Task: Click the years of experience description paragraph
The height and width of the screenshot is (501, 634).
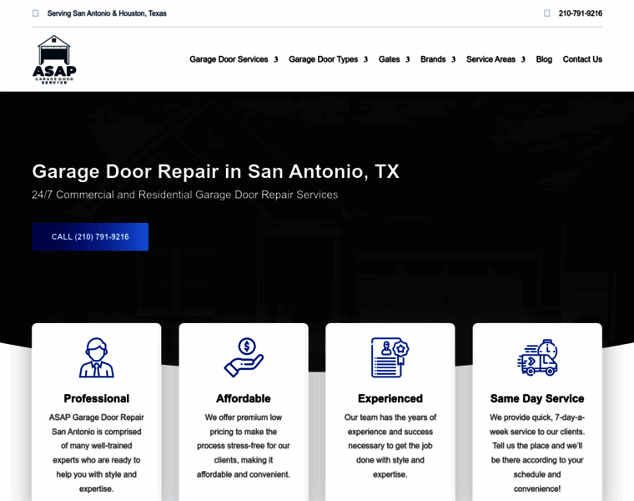Action: [x=390, y=446]
